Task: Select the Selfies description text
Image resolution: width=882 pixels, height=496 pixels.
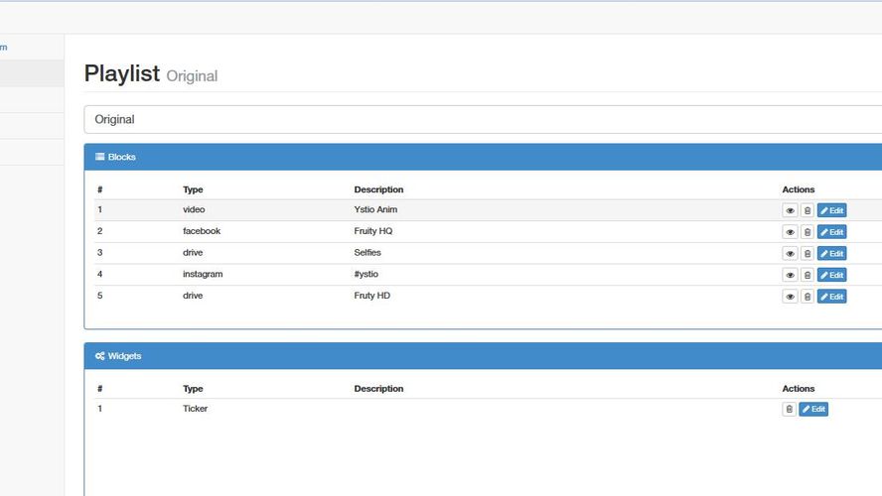Action: 367,252
